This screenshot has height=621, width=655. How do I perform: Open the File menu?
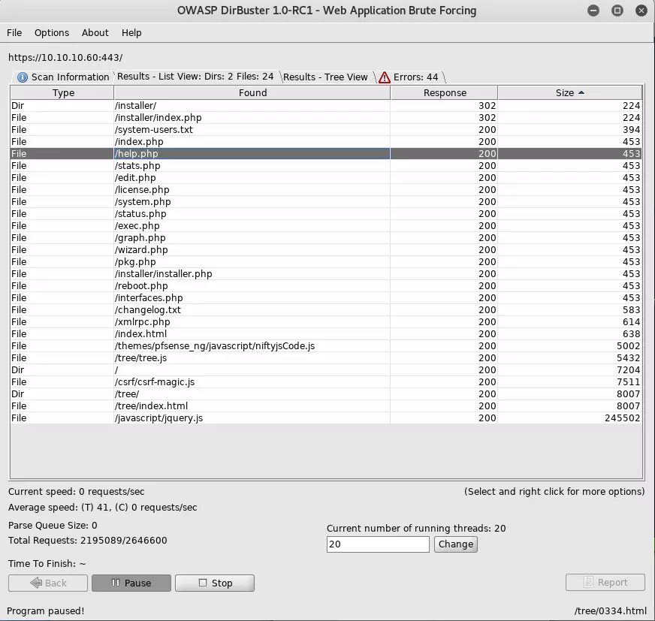pos(14,33)
